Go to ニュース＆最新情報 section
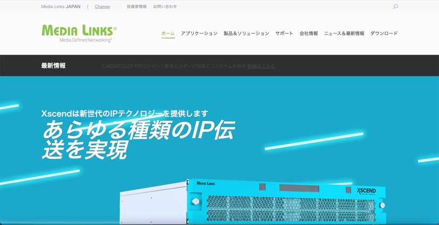The height and width of the screenshot is (225, 439). (x=344, y=33)
